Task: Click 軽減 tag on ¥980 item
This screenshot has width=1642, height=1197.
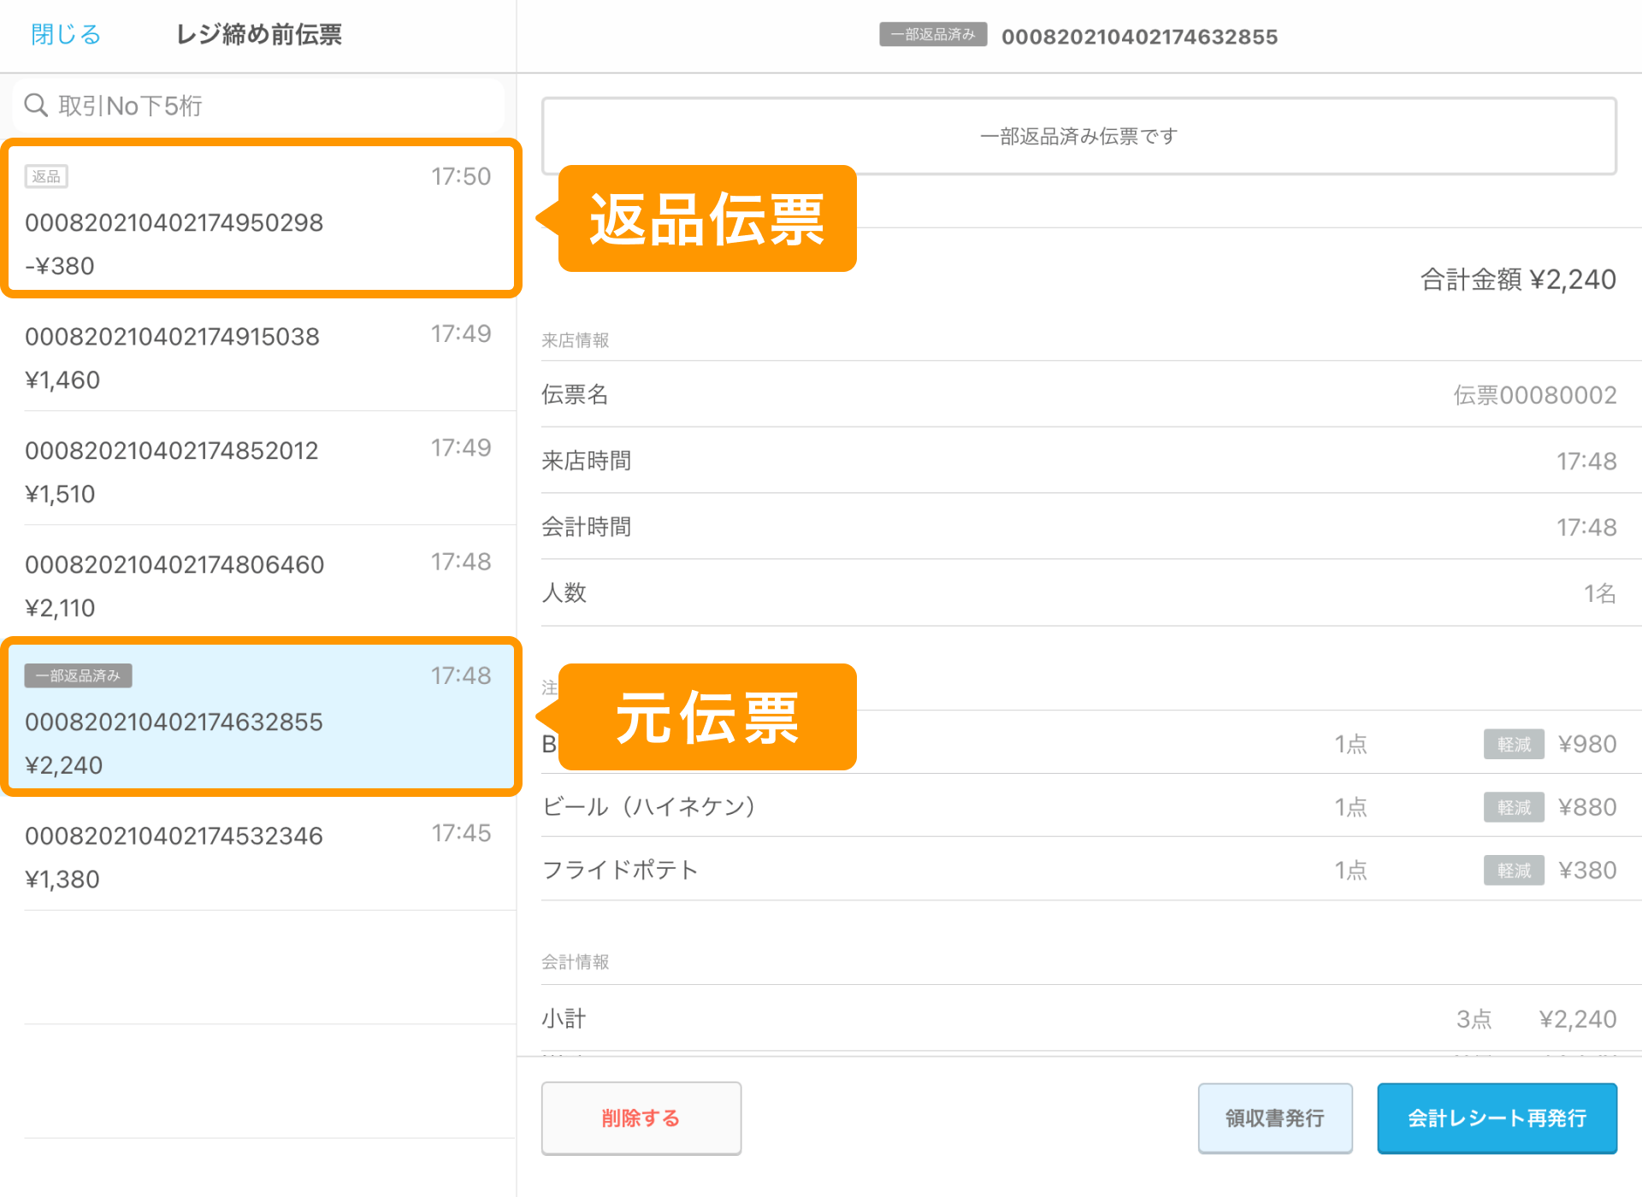Action: pos(1513,744)
